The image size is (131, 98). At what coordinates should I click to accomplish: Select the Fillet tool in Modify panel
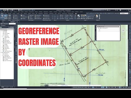coord(72,17)
